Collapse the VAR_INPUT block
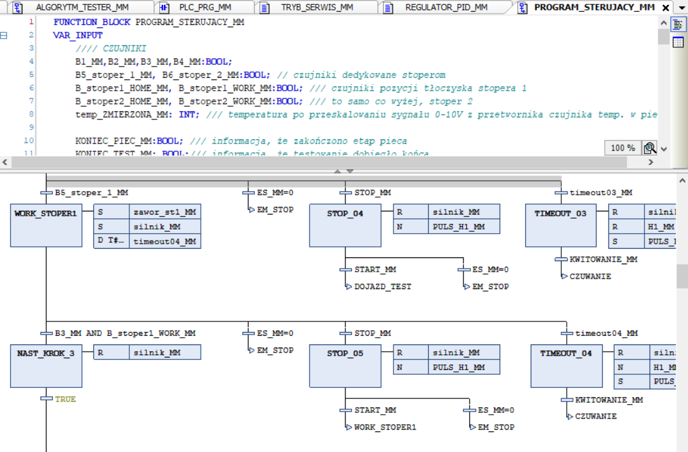The height and width of the screenshot is (452, 688). [4, 35]
